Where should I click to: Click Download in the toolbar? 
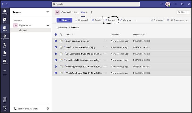(x=81, y=20)
